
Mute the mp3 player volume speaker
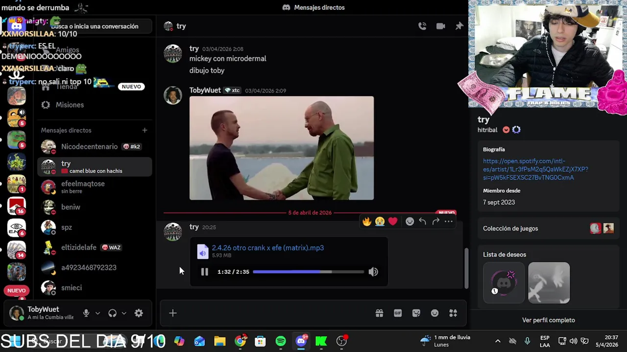373,272
